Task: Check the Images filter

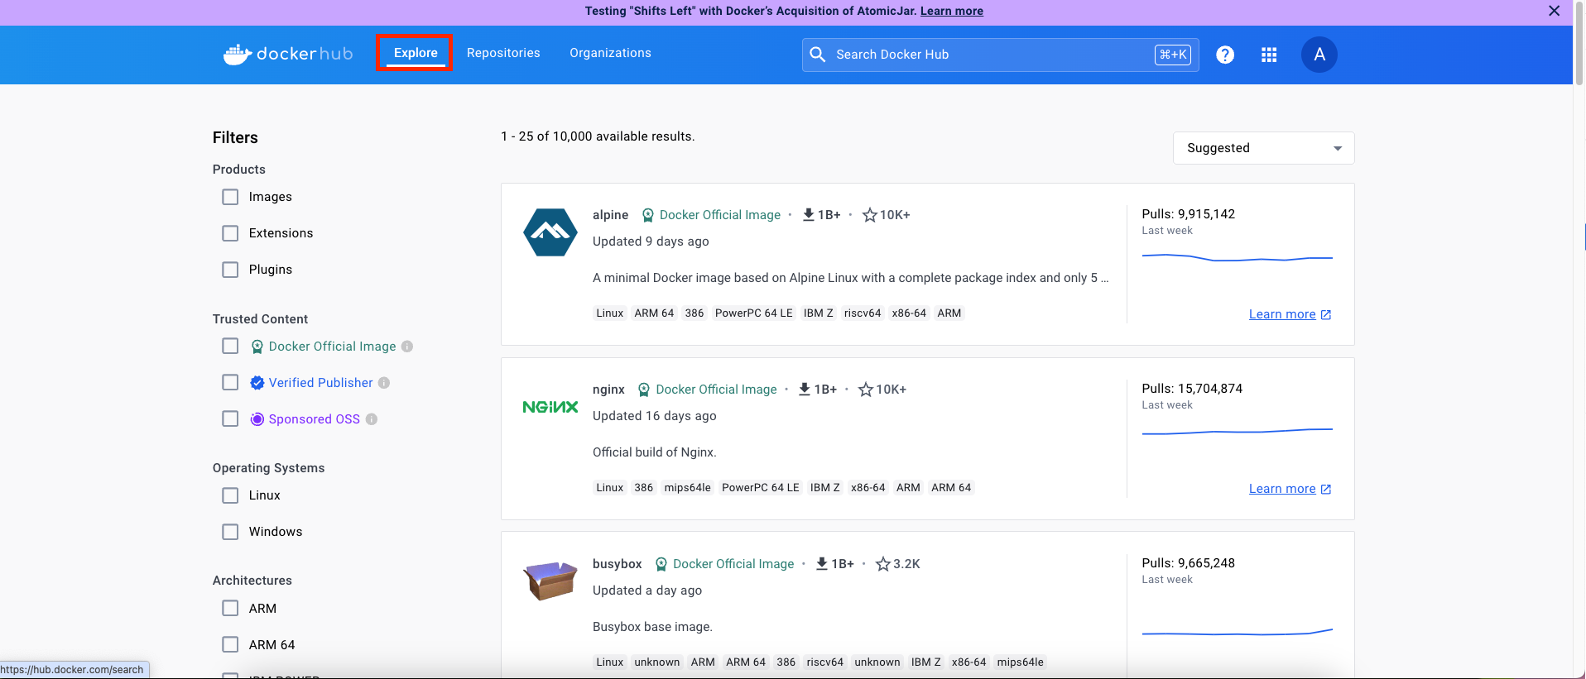Action: 230,197
